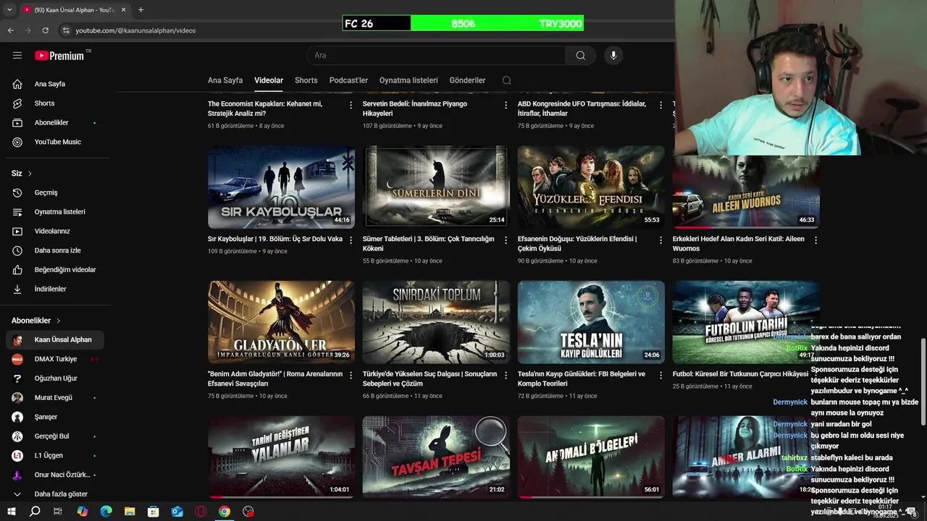Reload the page in Chrome
The width and height of the screenshot is (927, 521).
coord(45,30)
